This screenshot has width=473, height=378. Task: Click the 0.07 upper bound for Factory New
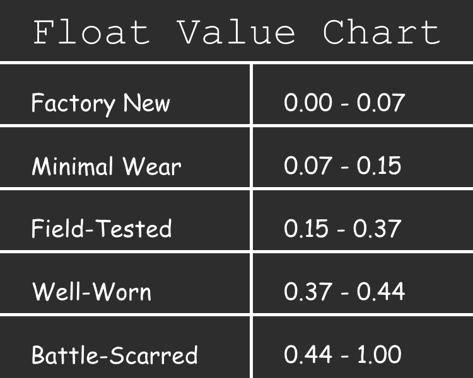tap(380, 102)
